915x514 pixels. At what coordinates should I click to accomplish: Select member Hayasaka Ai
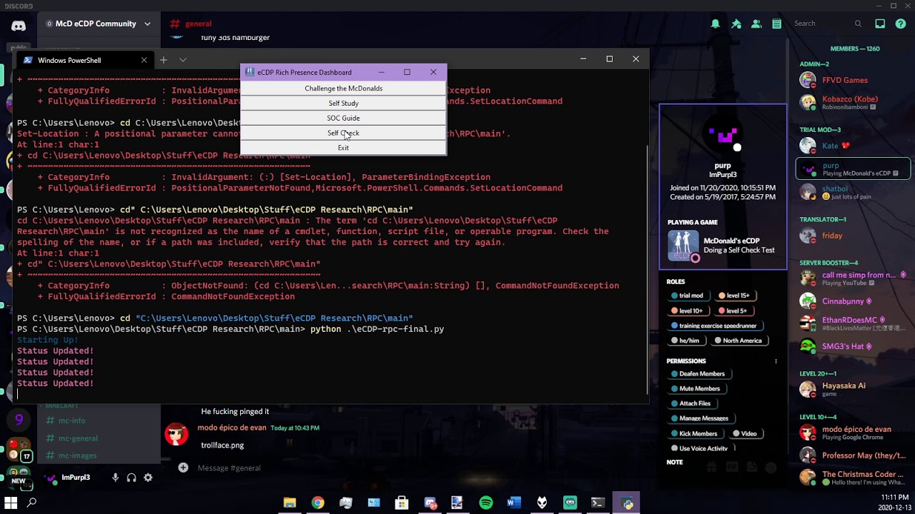coord(854,389)
